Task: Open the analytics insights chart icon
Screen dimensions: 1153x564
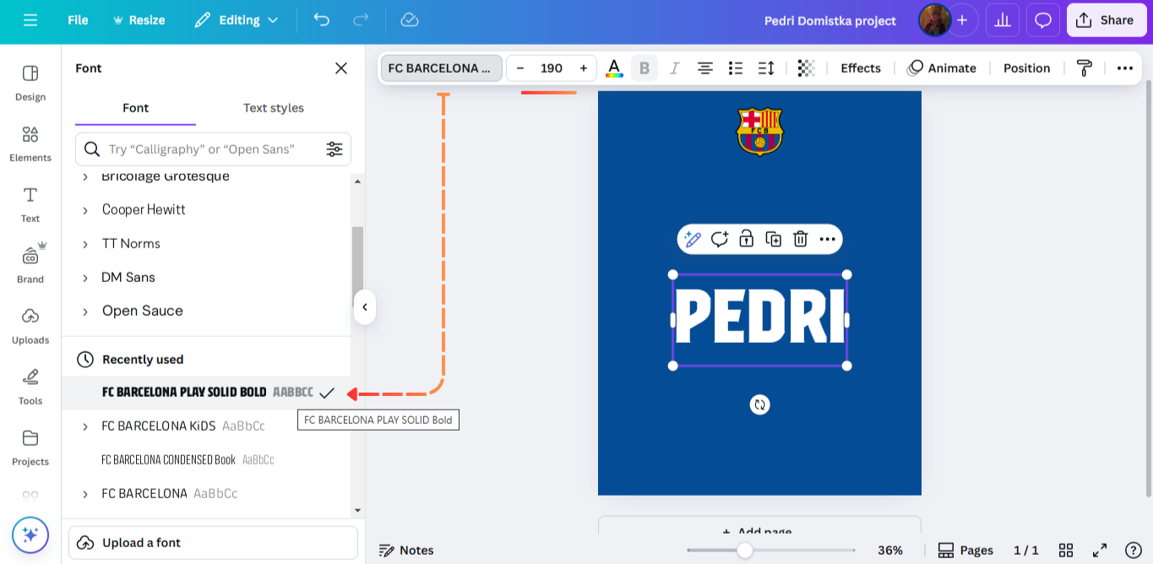Action: coord(1003,20)
